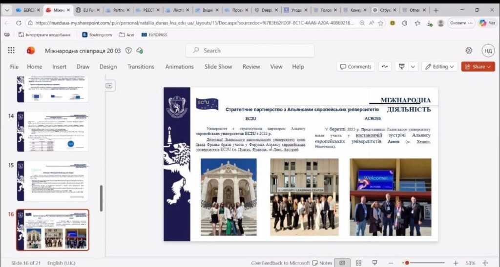Click Give Feedback to Microsoft
500x267 pixels.
[x=280, y=263]
